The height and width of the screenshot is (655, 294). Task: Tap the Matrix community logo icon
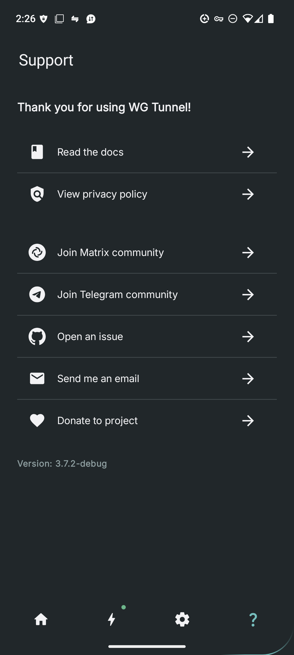click(37, 252)
